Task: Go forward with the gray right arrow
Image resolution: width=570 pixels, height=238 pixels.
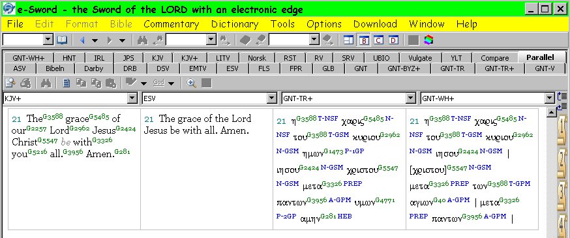Action: point(110,40)
